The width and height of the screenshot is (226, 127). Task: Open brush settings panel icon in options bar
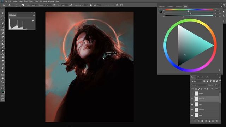pyautogui.click(x=23, y=5)
